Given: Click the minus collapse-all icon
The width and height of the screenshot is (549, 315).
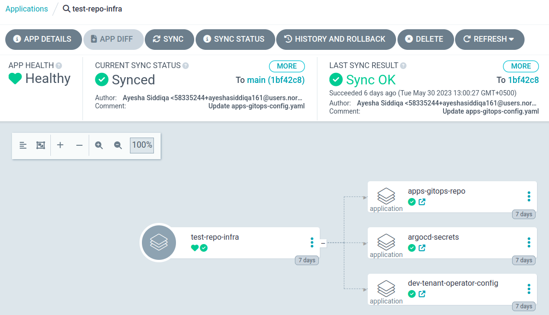Looking at the screenshot, I should 80,145.
